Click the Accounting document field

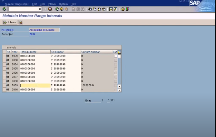tap(44, 30)
